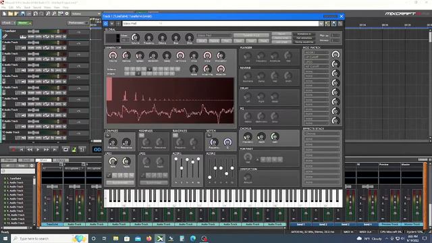Click the Glass Pad preset name field
432x243 pixels.
coord(220,24)
